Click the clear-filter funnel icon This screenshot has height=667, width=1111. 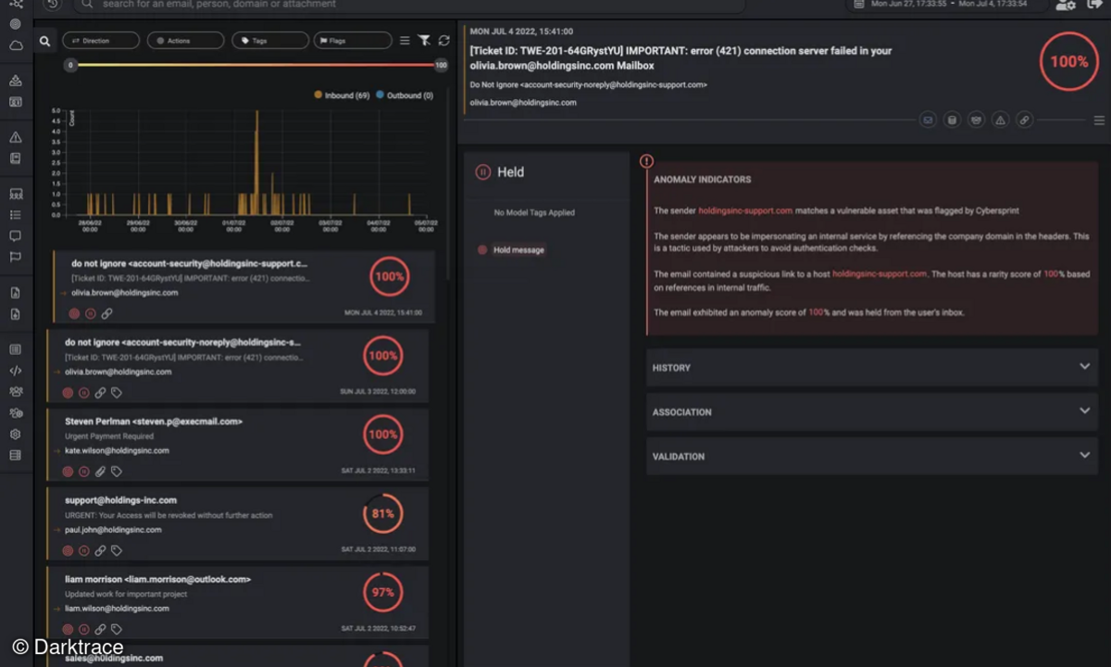pos(424,41)
